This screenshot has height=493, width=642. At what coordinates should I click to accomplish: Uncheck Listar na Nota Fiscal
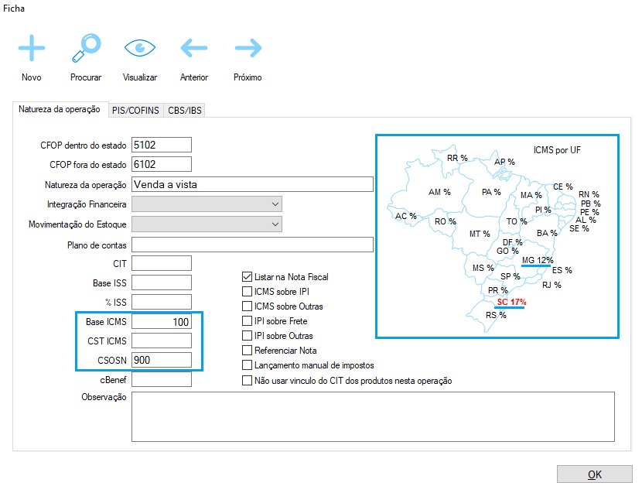(248, 277)
